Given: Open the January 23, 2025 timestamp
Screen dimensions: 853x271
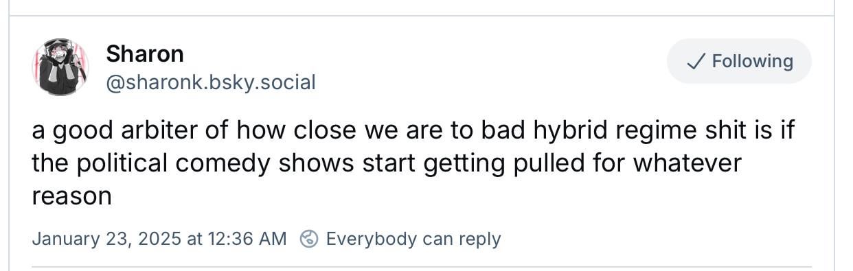Looking at the screenshot, I should click(159, 239).
